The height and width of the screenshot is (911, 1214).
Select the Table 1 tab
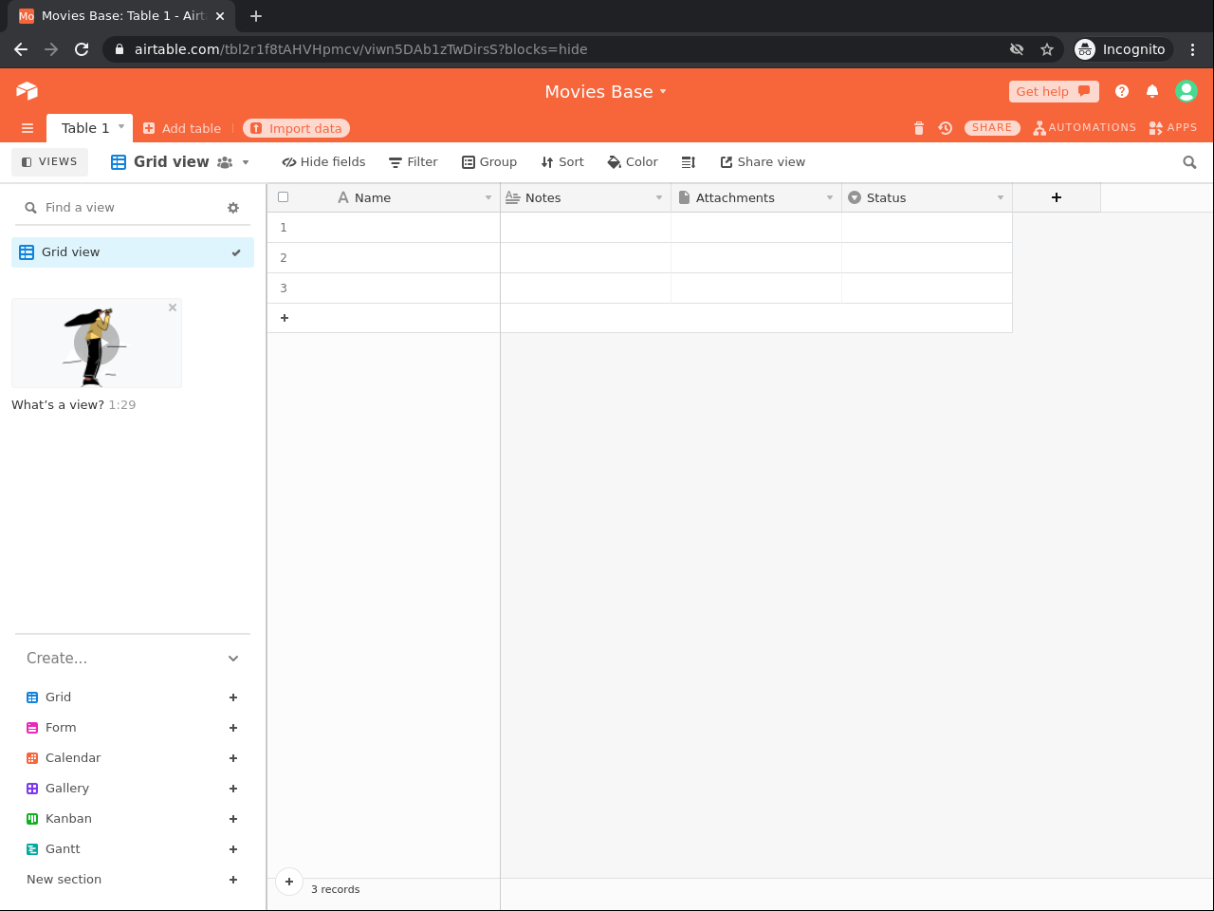(85, 128)
